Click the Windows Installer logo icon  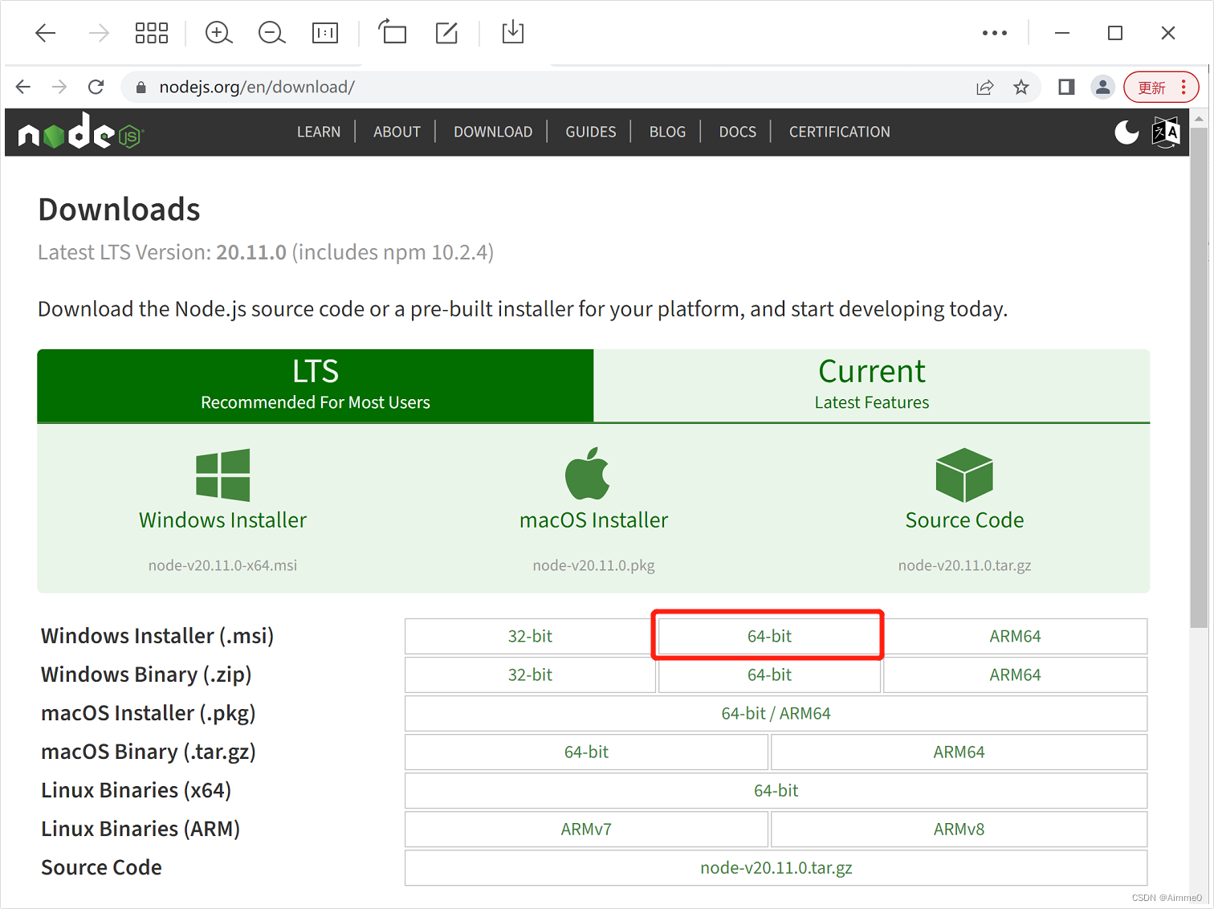tap(222, 475)
